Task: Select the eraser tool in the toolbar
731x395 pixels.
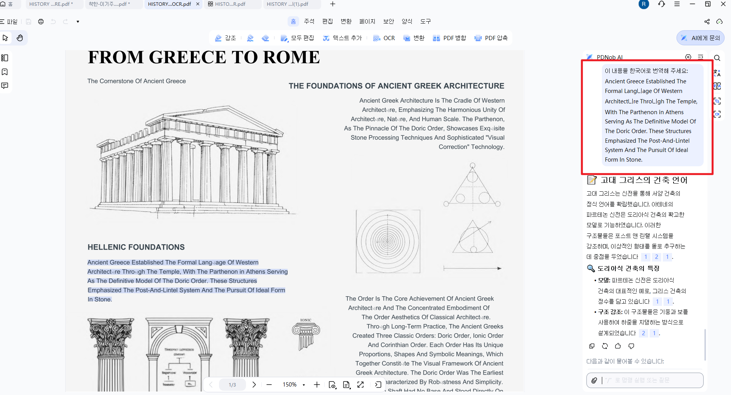Action: pyautogui.click(x=265, y=38)
